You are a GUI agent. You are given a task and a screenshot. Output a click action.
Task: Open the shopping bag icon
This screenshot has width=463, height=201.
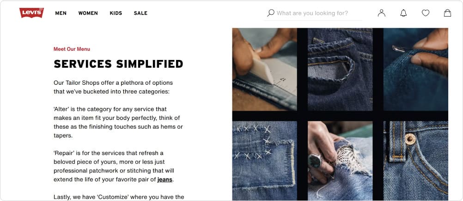click(447, 13)
